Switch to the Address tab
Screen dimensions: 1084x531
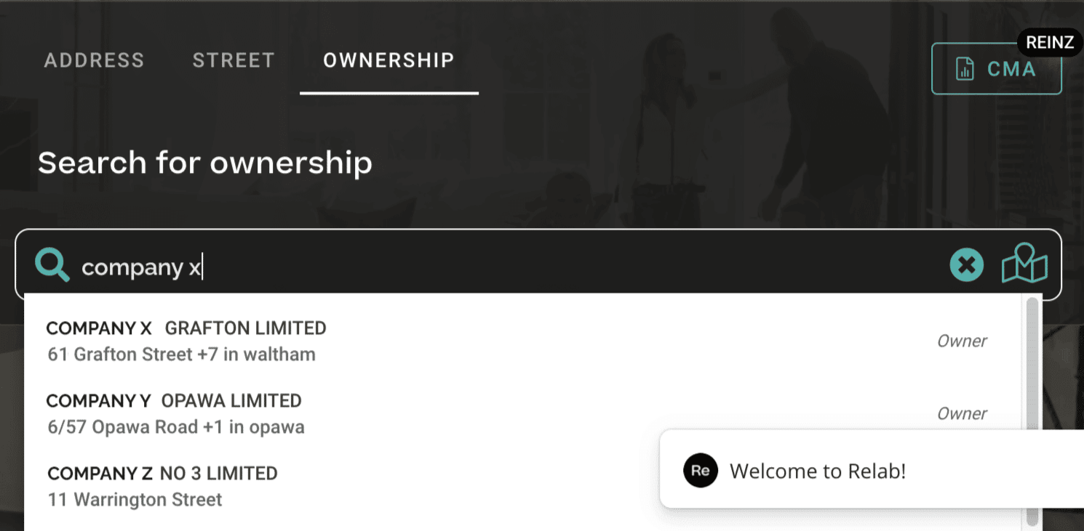[95, 60]
